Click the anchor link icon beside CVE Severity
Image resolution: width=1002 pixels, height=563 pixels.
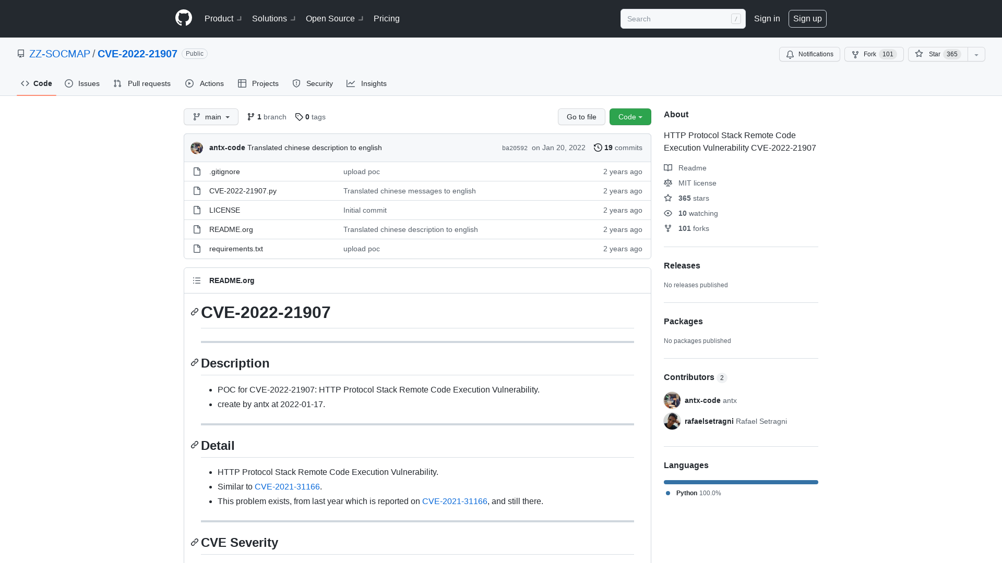tap(195, 542)
